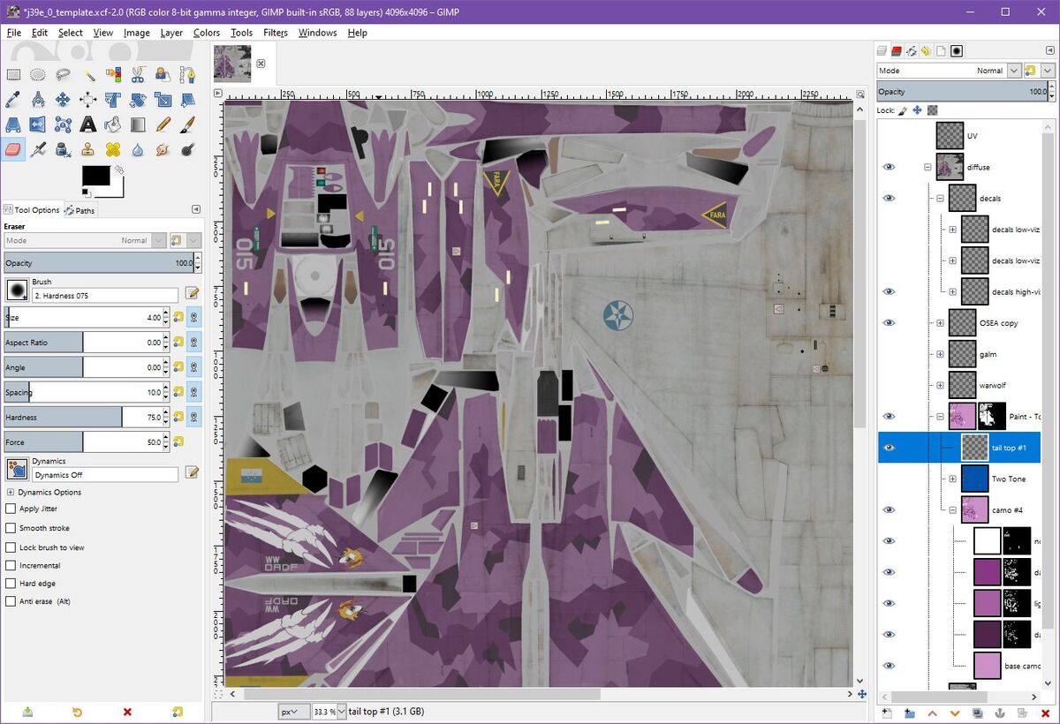The image size is (1060, 724).
Task: Select the Scale tool
Action: pyautogui.click(x=163, y=100)
